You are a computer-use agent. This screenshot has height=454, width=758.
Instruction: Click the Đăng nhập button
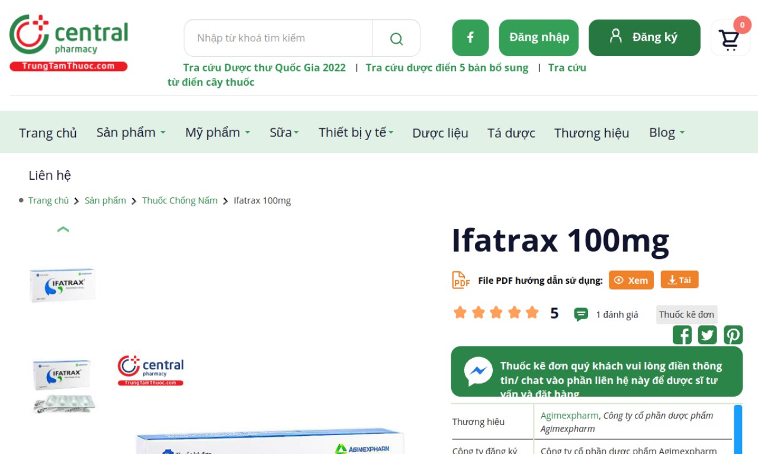pos(539,38)
